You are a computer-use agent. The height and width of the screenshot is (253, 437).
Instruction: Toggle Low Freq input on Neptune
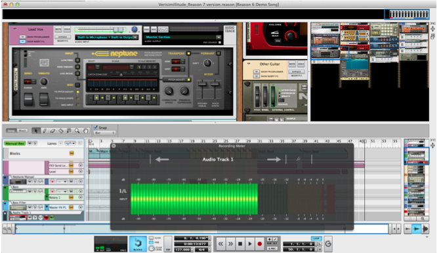(x=77, y=60)
